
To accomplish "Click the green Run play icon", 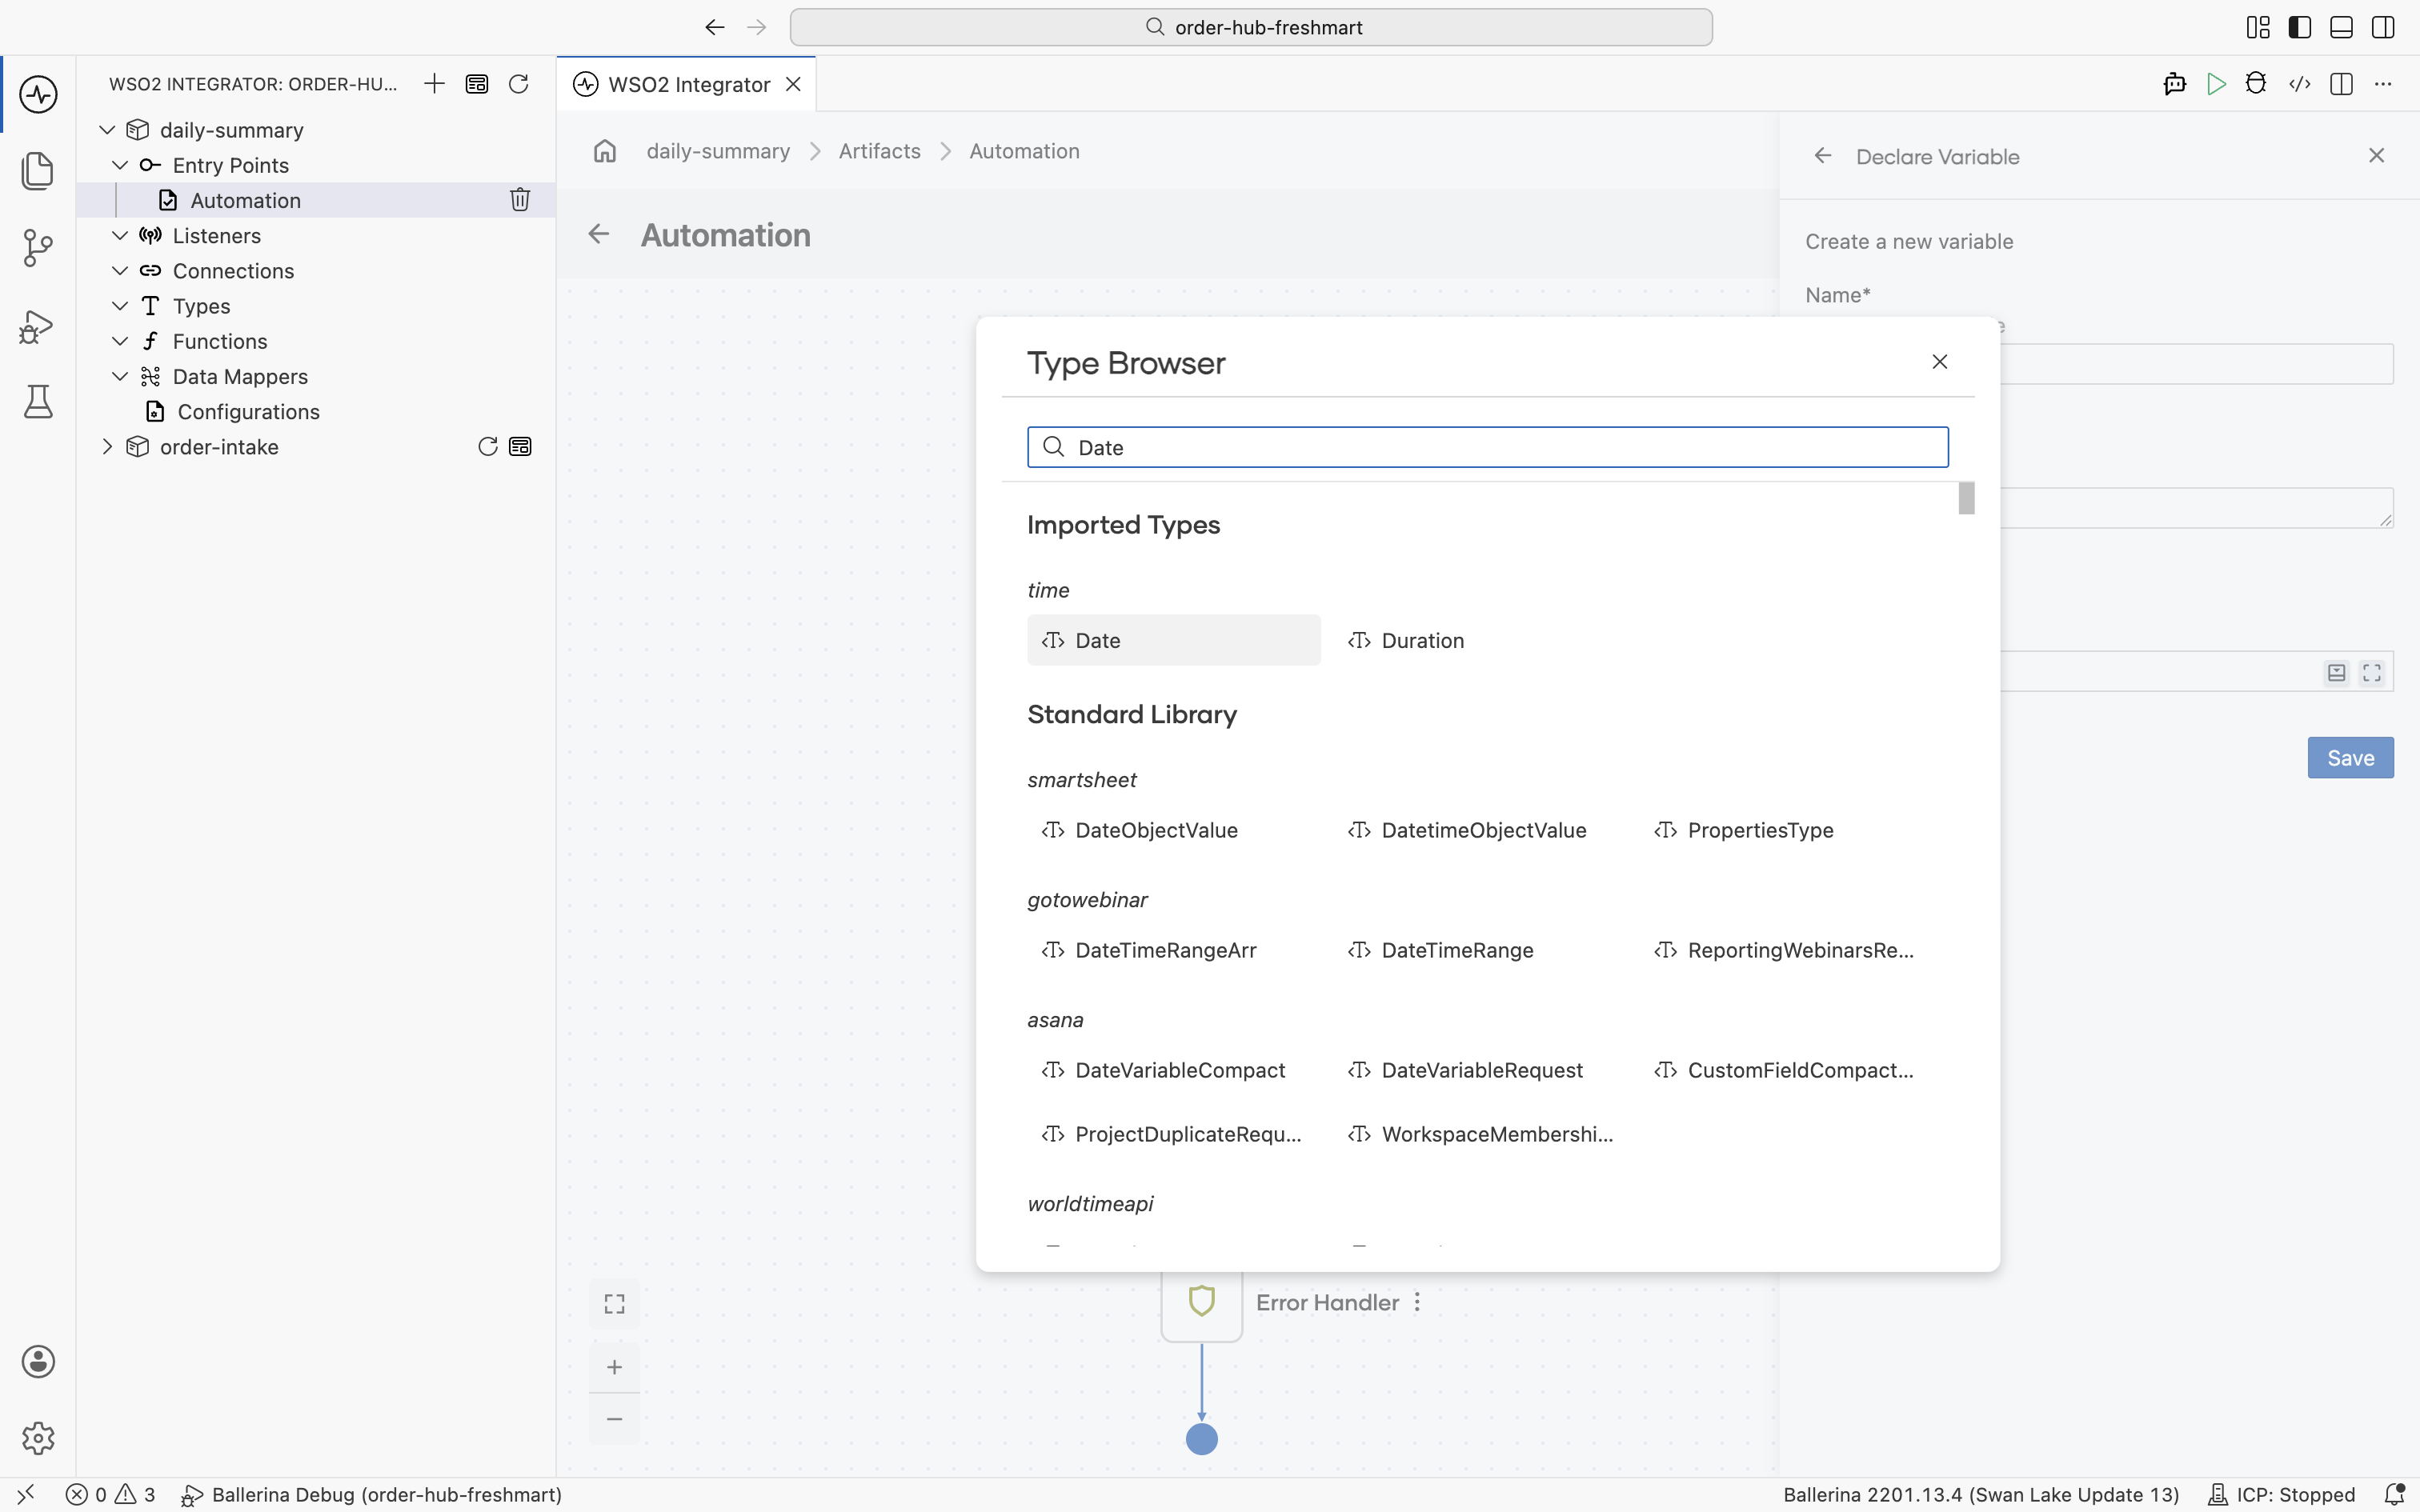I will (2216, 84).
